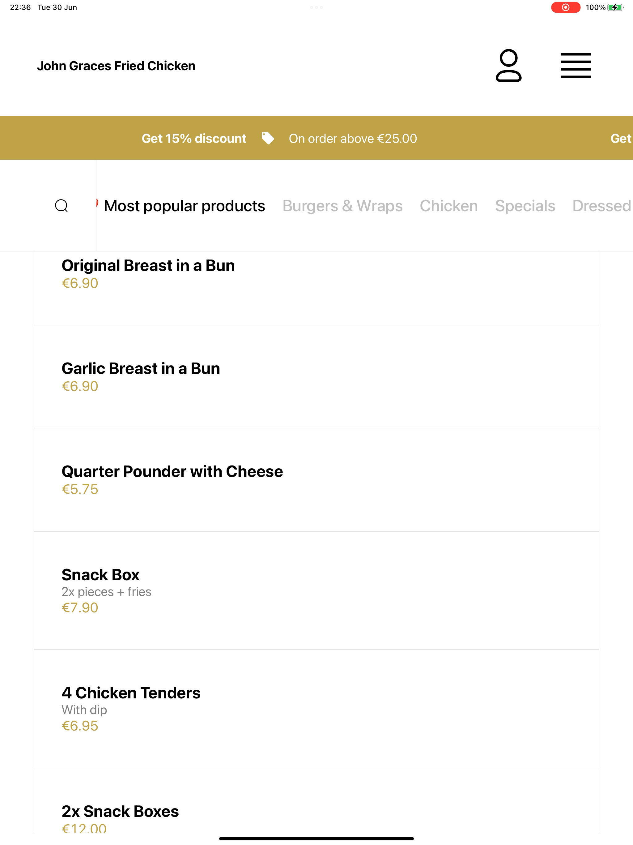Viewport: 633px width, 845px height.
Task: Select the 2x Snack Boxes item
Action: click(x=316, y=801)
